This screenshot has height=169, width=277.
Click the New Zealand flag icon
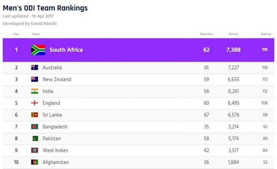34,79
